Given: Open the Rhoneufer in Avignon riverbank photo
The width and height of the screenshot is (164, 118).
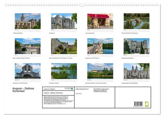Looking at the screenshot, I should 64,71.
